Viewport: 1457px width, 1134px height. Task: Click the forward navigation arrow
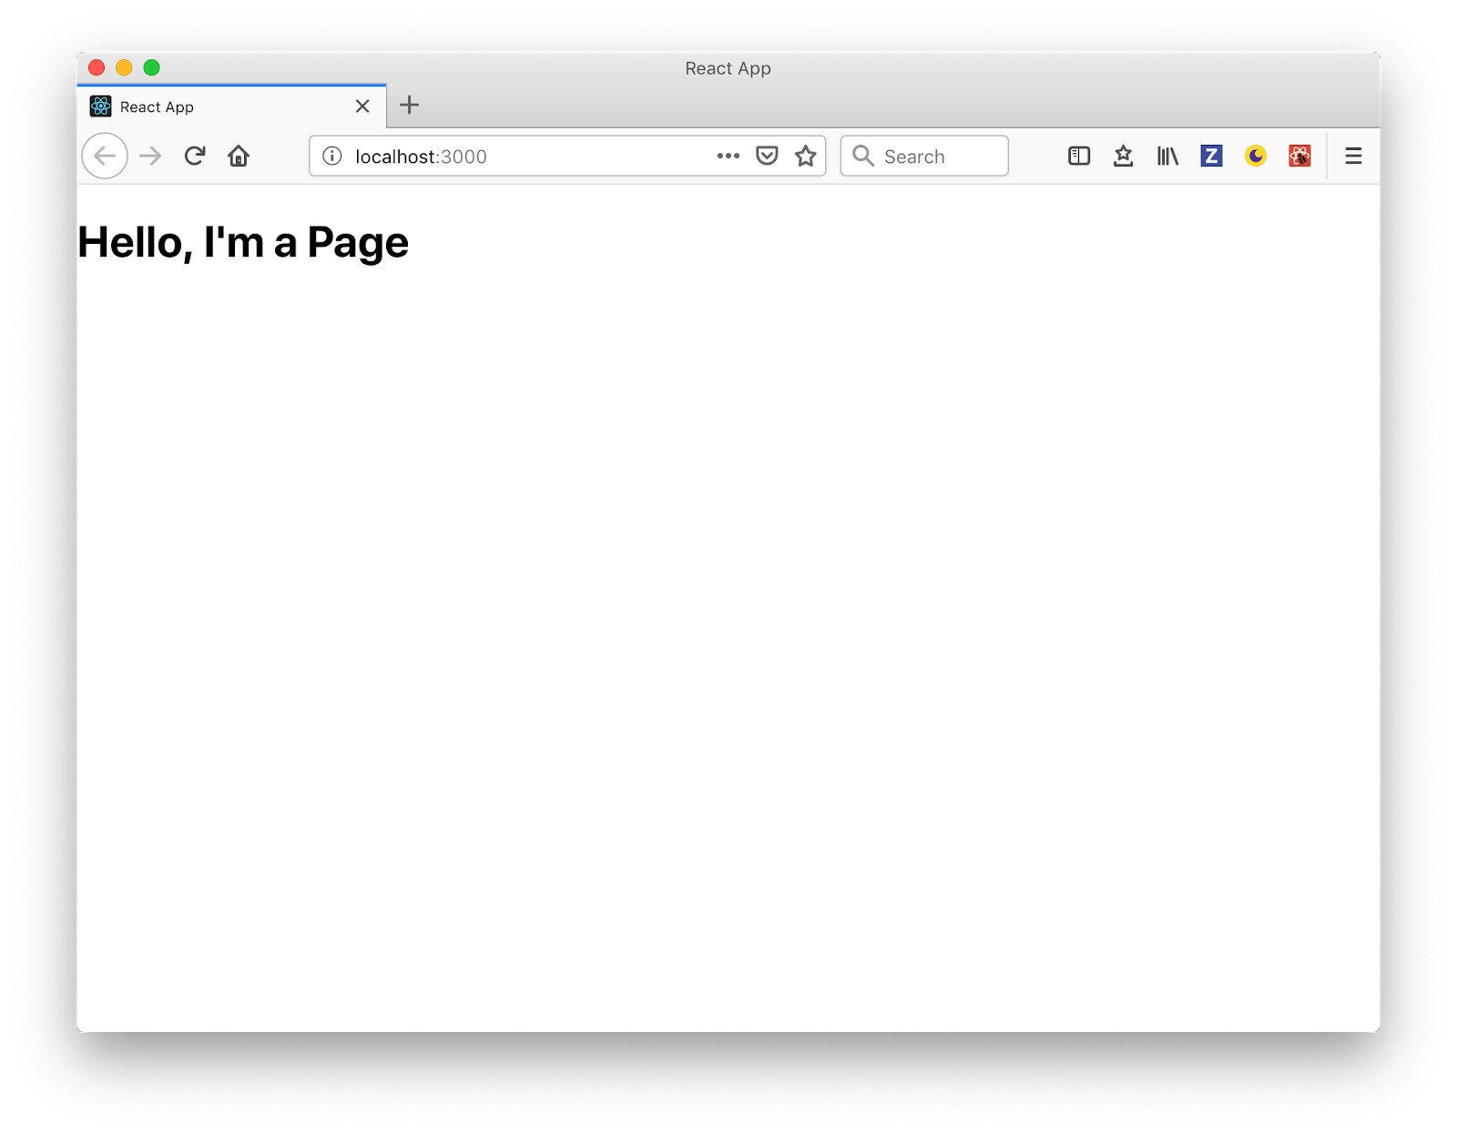[150, 157]
